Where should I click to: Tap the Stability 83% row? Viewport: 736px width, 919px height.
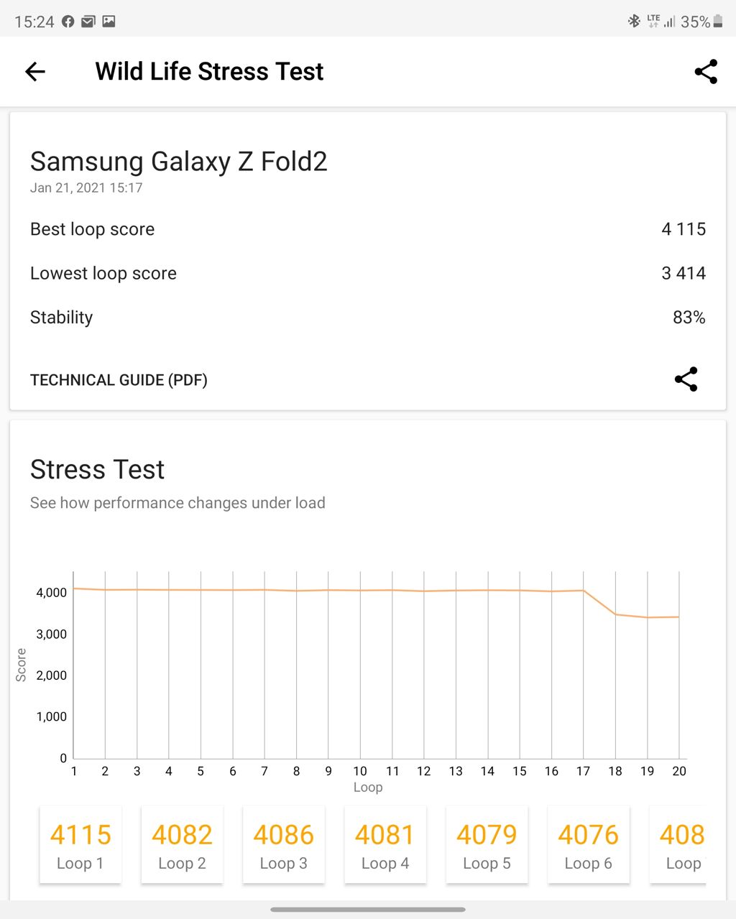coord(367,318)
